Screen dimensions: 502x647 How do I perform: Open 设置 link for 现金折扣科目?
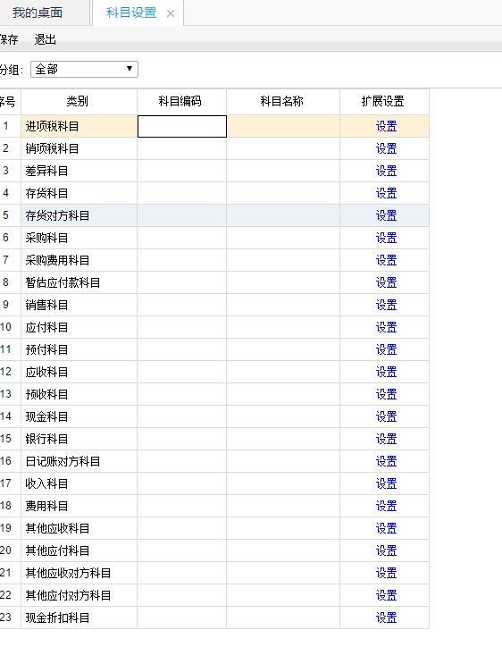point(386,618)
